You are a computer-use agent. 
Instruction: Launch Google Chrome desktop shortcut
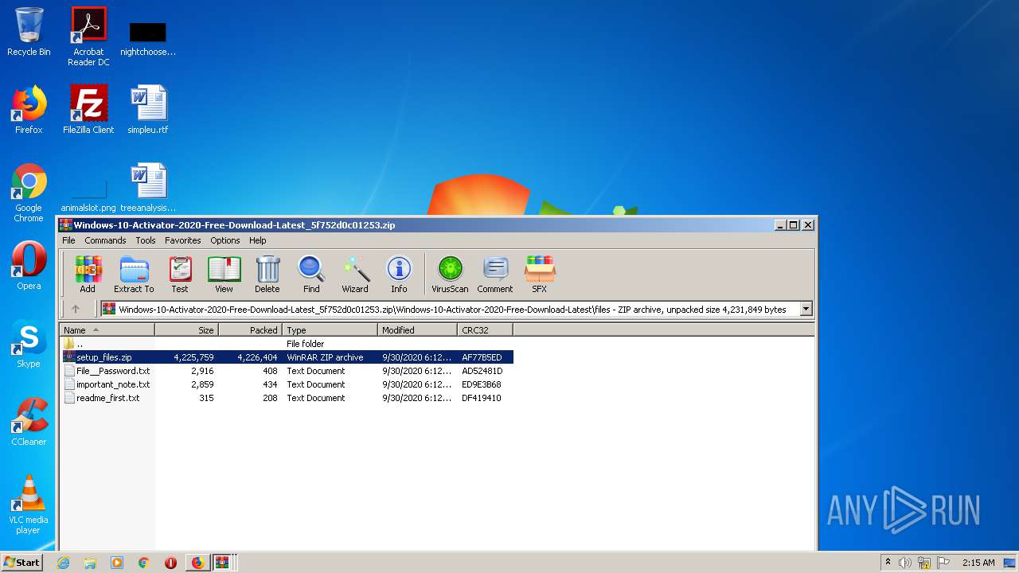click(29, 193)
